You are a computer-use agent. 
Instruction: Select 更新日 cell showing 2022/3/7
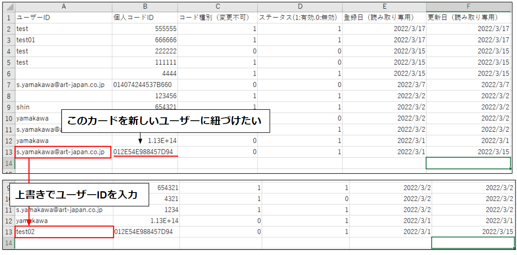468,85
